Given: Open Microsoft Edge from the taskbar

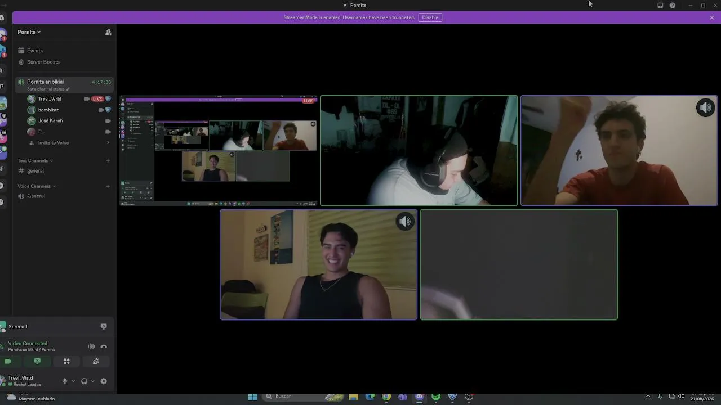Looking at the screenshot, I should tap(370, 397).
